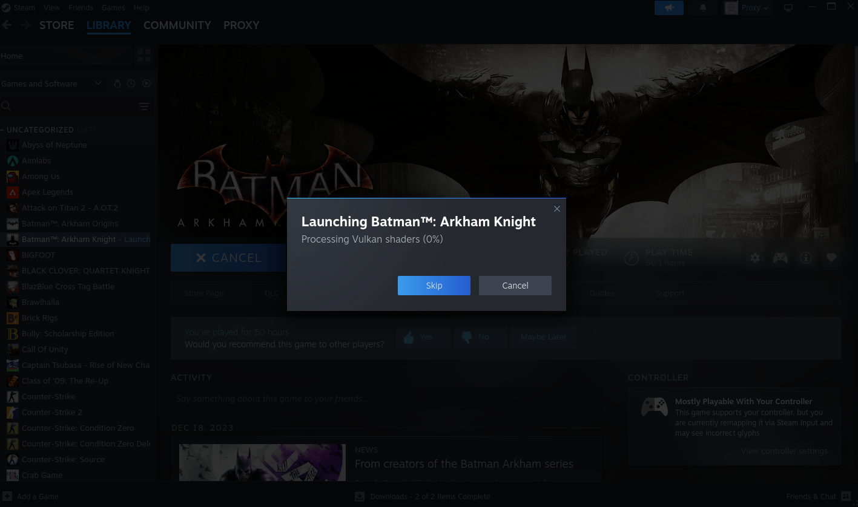Switch to the LIBRARY section
Screen dimensions: 858x507
pos(109,25)
